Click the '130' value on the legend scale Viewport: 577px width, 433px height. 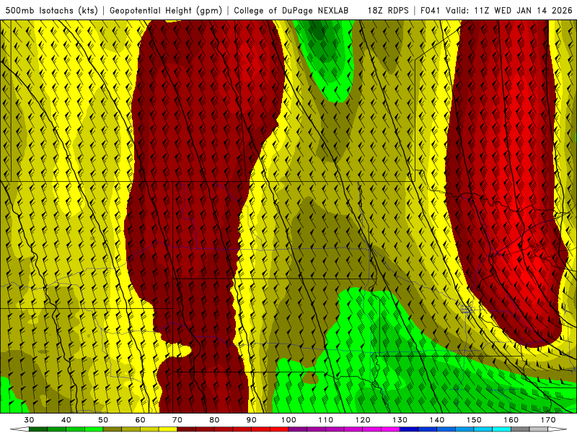pyautogui.click(x=400, y=420)
